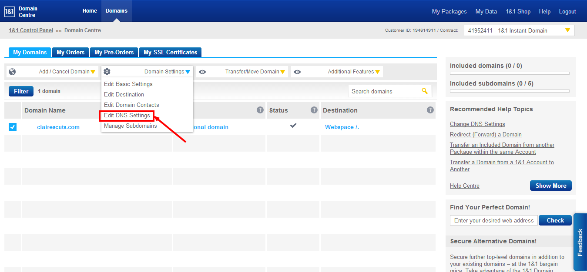The image size is (587, 272).
Task: Uncheck the clairescuts.com domain checkbox
Action: coord(13,127)
